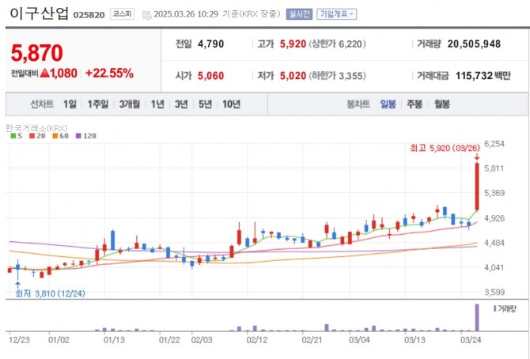530x359 pixels.
Task: Select the 5년 line chart period
Action: point(205,104)
